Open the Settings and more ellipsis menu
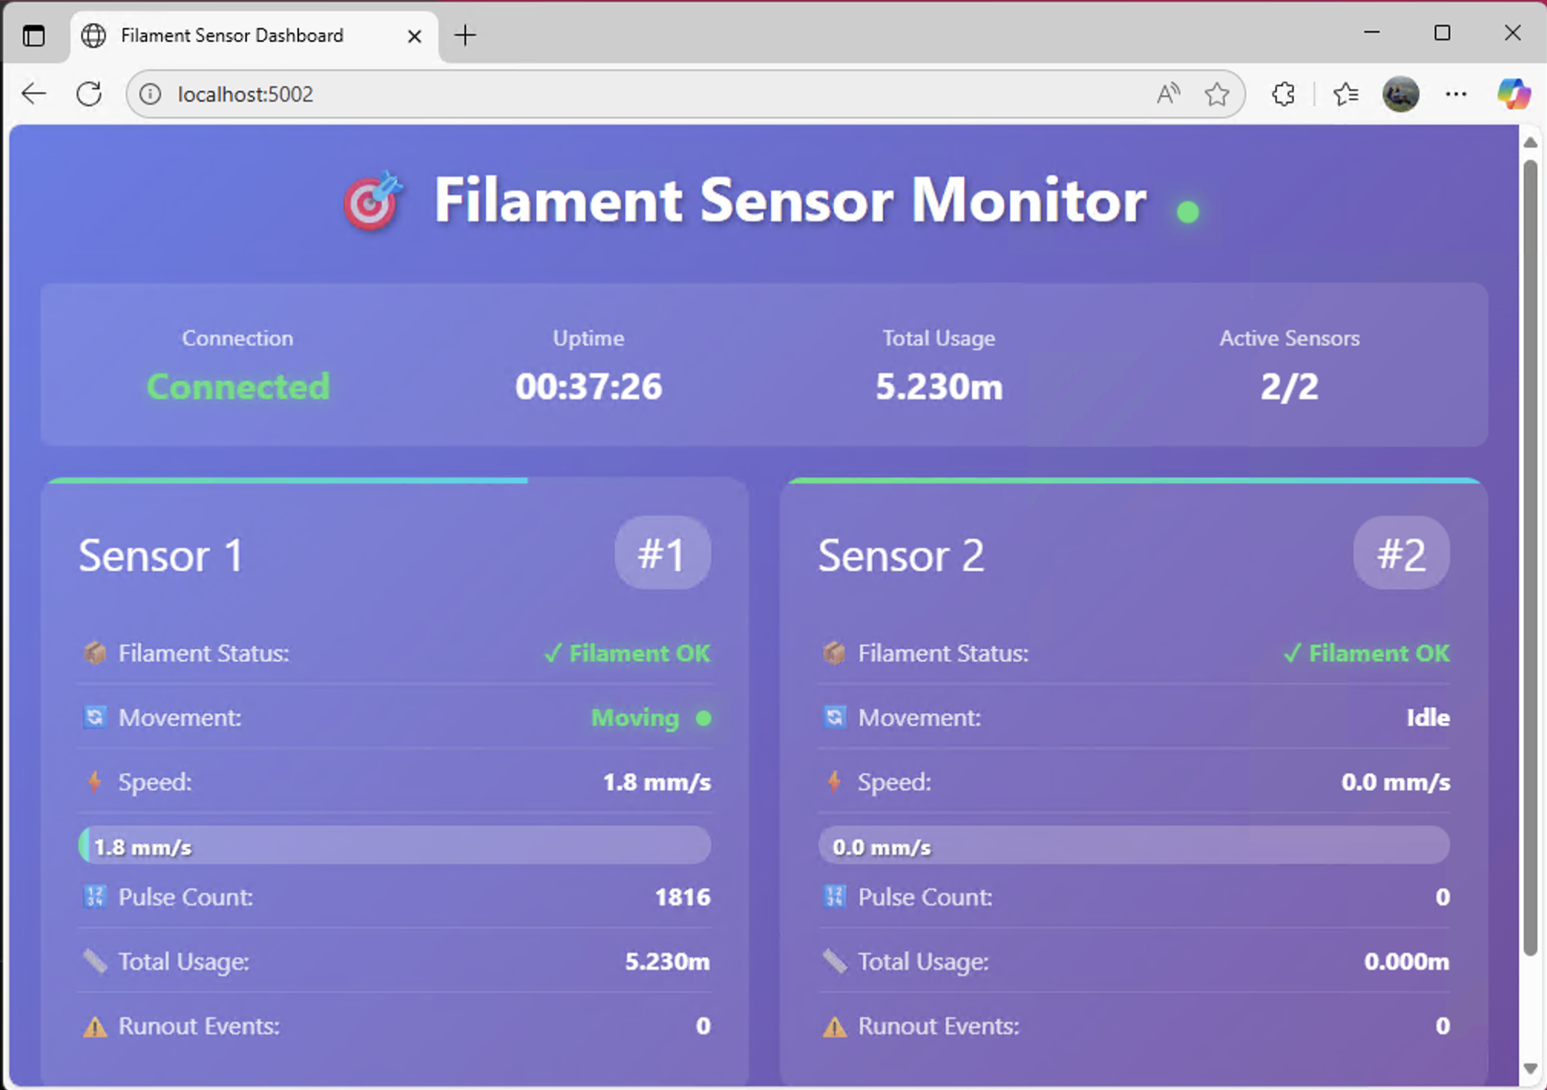The width and height of the screenshot is (1547, 1090). [1455, 94]
